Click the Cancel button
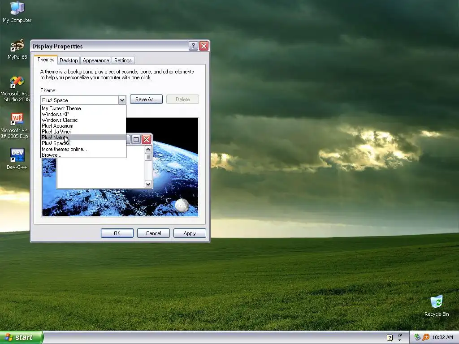The width and height of the screenshot is (459, 344). [x=153, y=233]
